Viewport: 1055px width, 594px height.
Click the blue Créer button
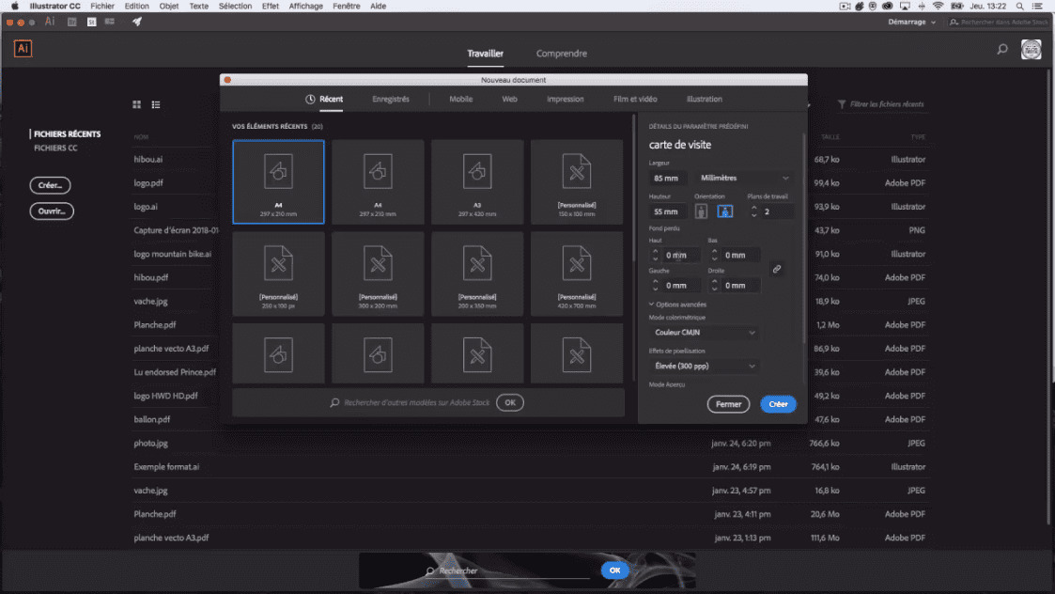[x=778, y=404]
